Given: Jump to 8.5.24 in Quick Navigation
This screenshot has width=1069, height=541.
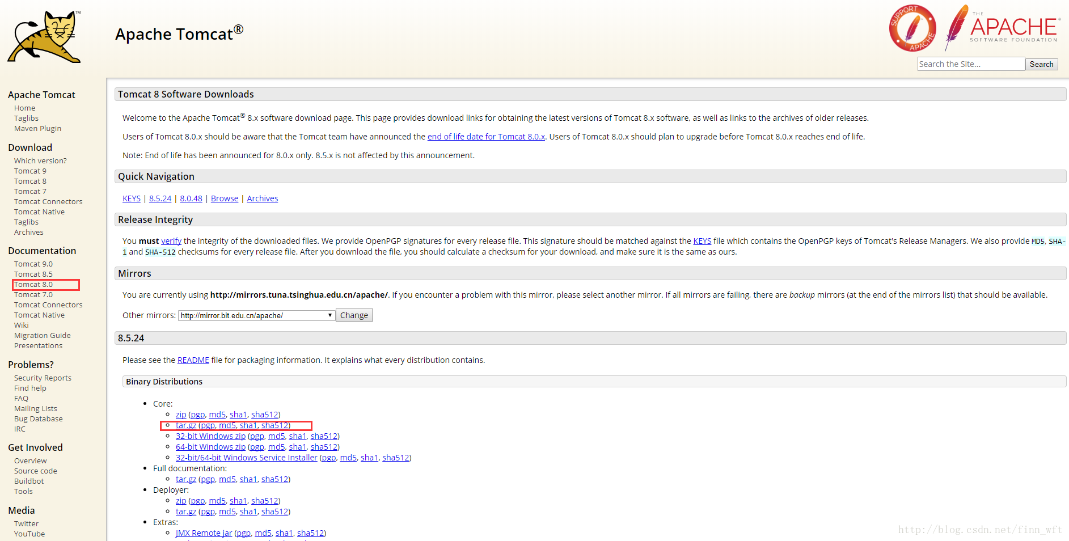Looking at the screenshot, I should [160, 198].
